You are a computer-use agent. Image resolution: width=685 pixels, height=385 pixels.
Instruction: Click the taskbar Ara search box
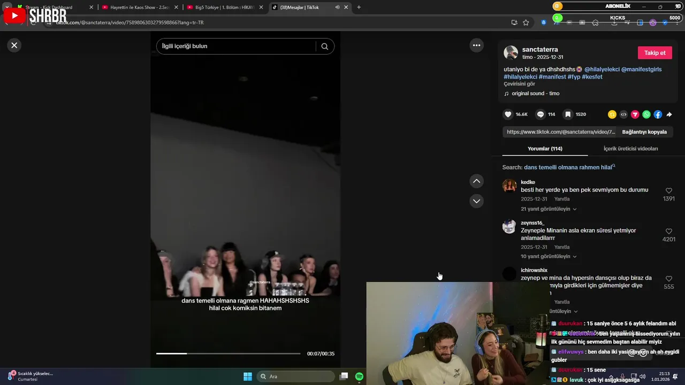pos(295,376)
